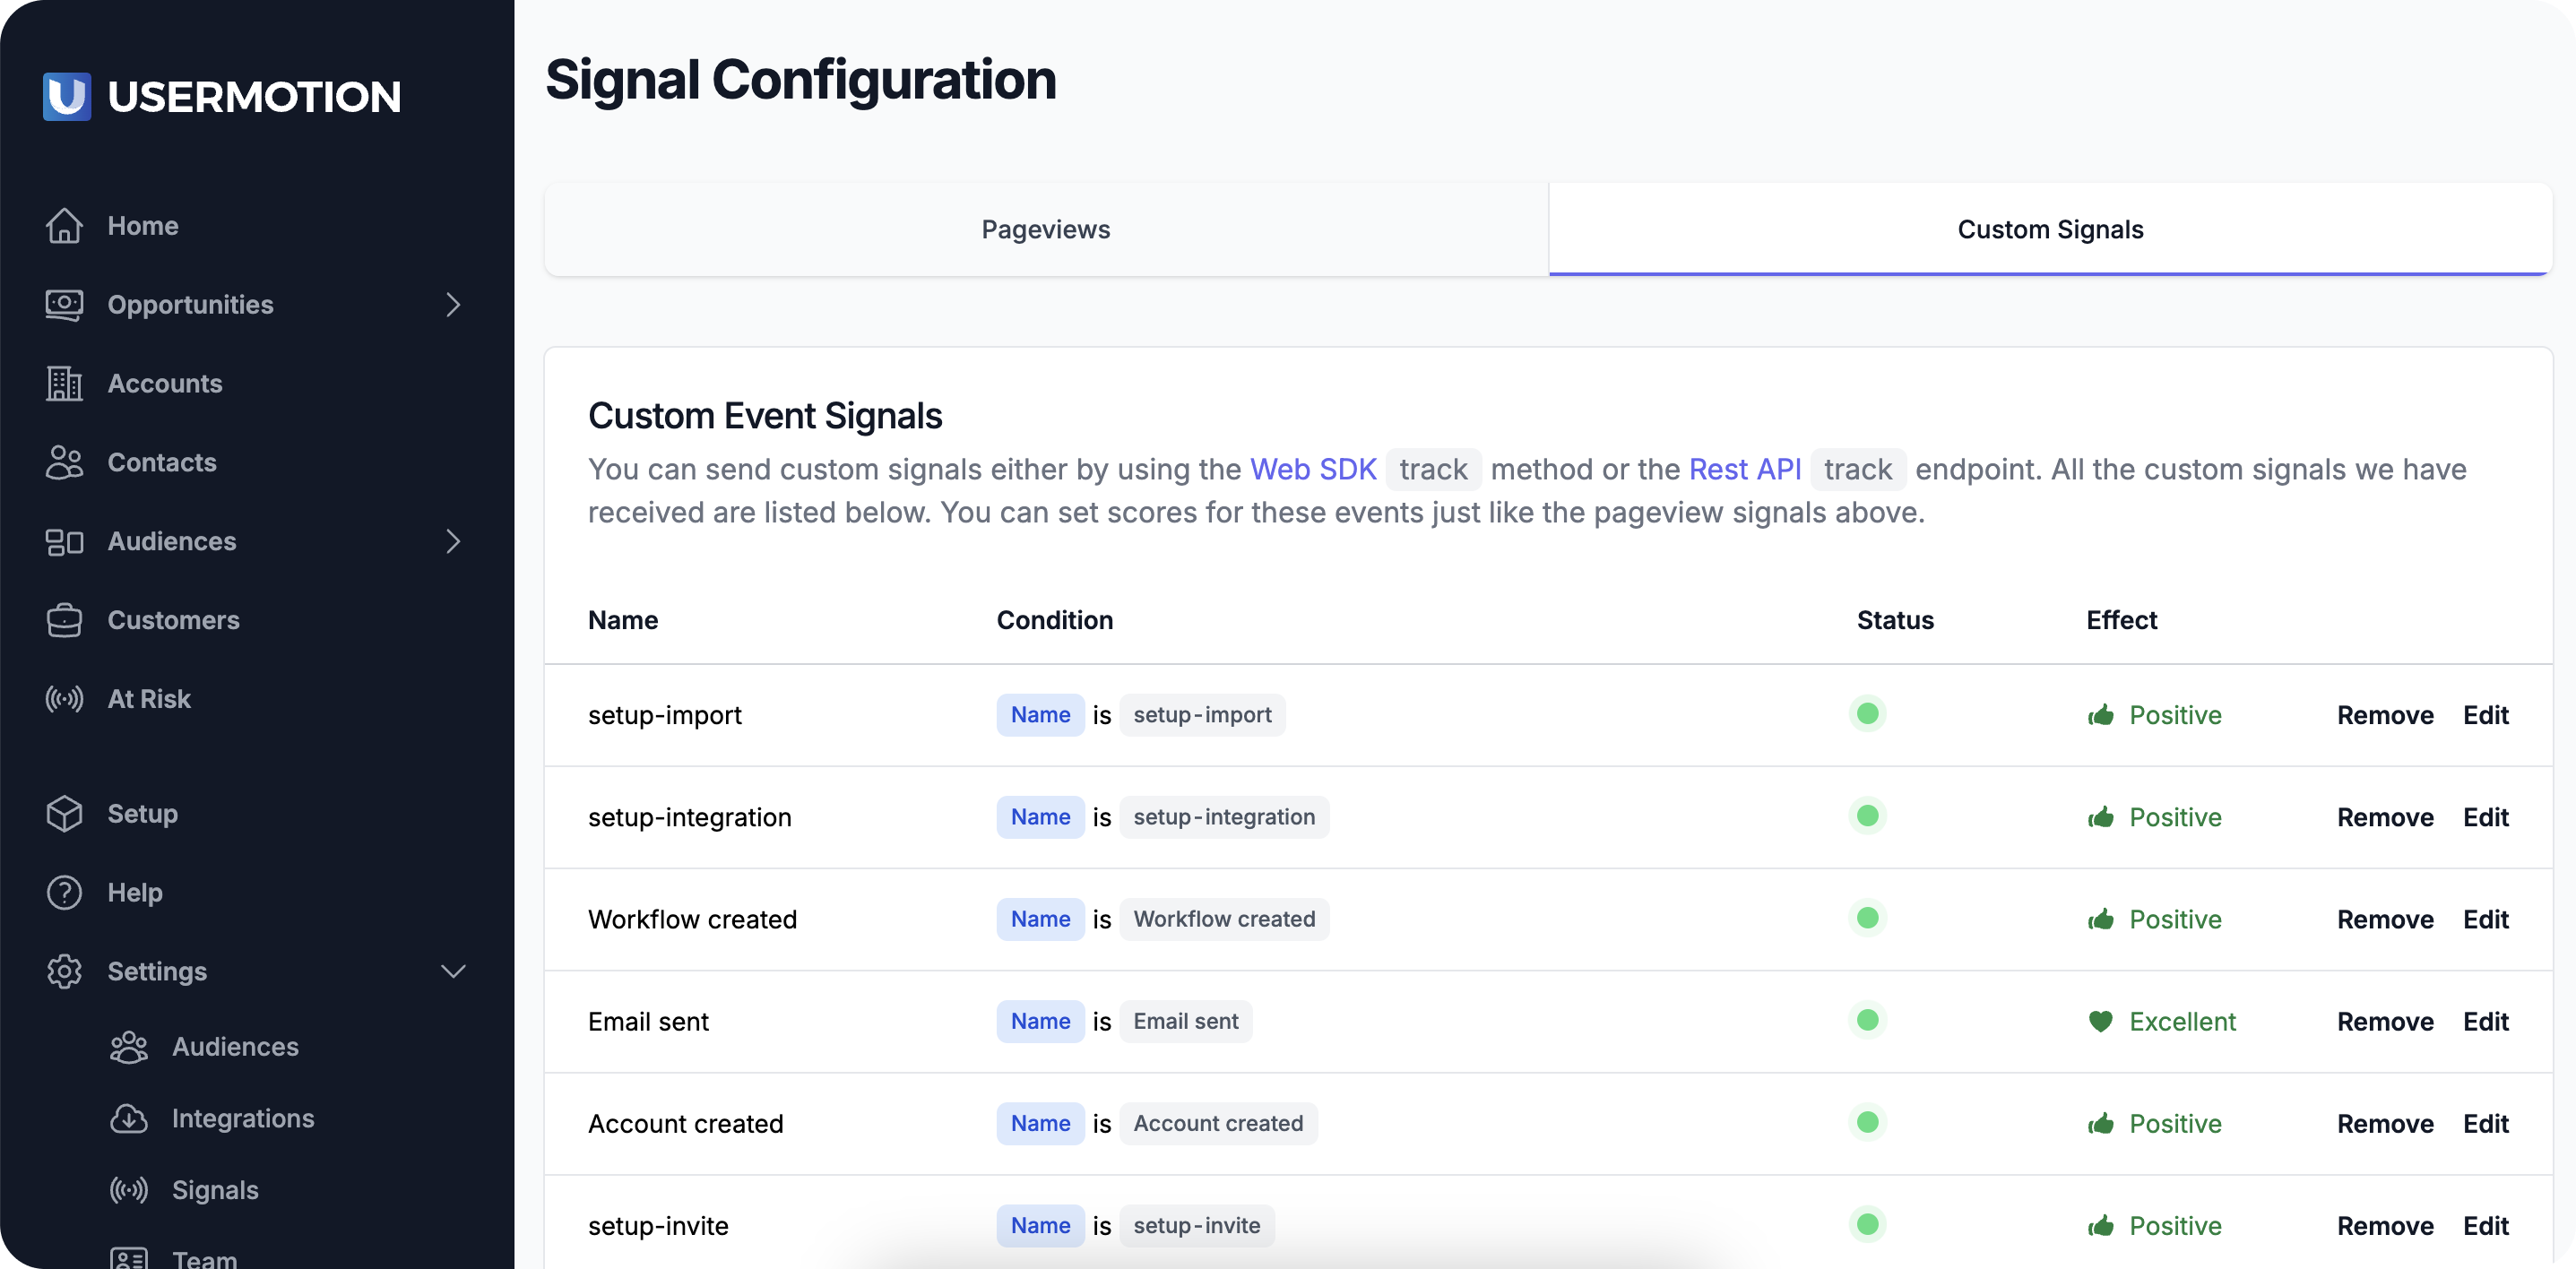
Task: Open the Web SDK link
Action: [x=1313, y=469]
